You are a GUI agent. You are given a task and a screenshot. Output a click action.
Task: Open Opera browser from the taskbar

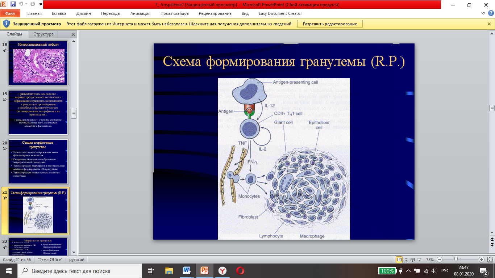click(240, 271)
